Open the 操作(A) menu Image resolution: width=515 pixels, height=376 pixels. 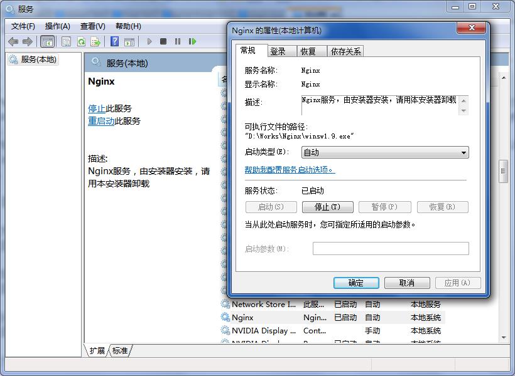58,26
